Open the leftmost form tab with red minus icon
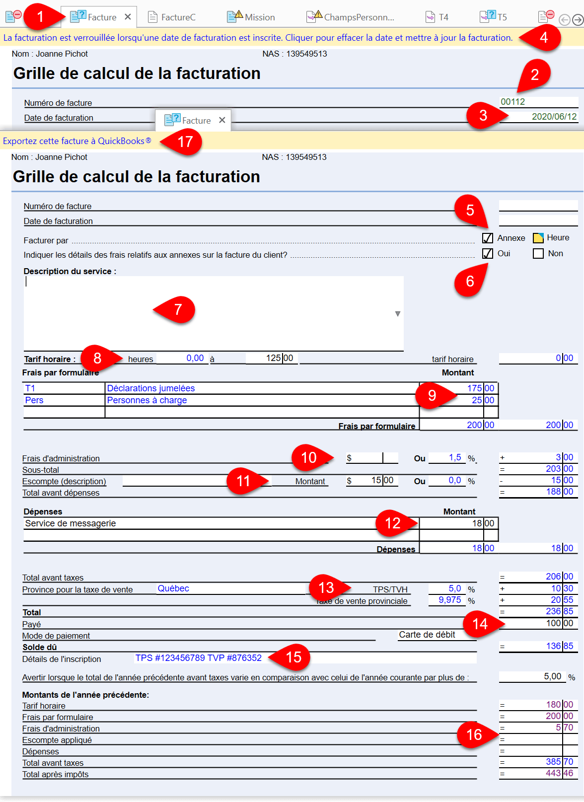The image size is (584, 802). 13,16
